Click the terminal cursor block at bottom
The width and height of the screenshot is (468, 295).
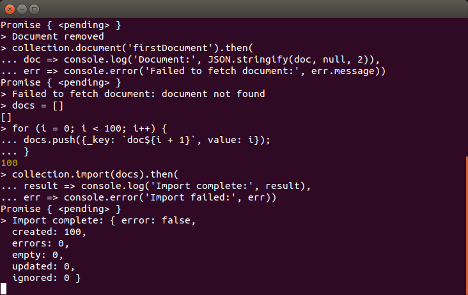point(3,289)
